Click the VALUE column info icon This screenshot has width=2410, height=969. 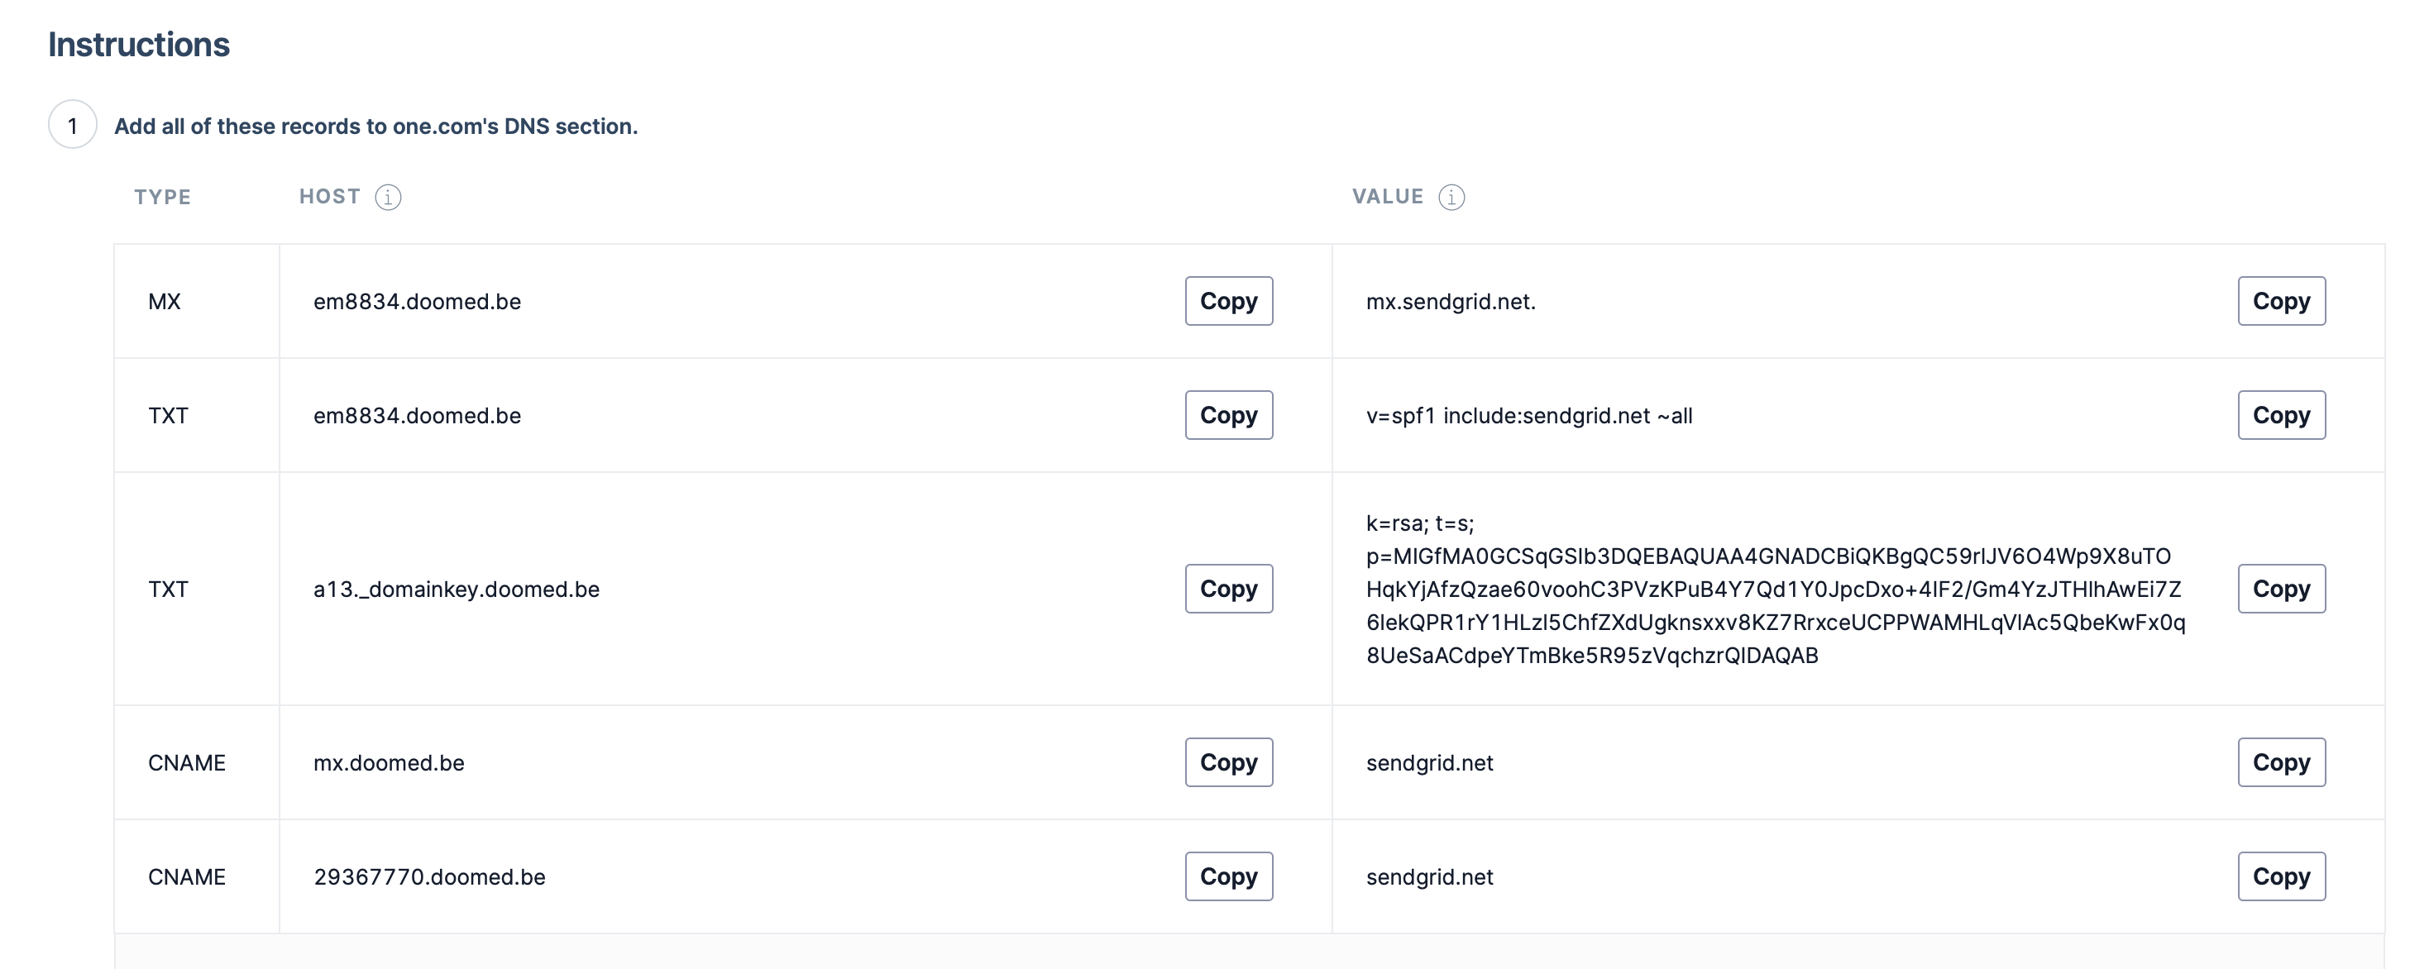(x=1451, y=198)
